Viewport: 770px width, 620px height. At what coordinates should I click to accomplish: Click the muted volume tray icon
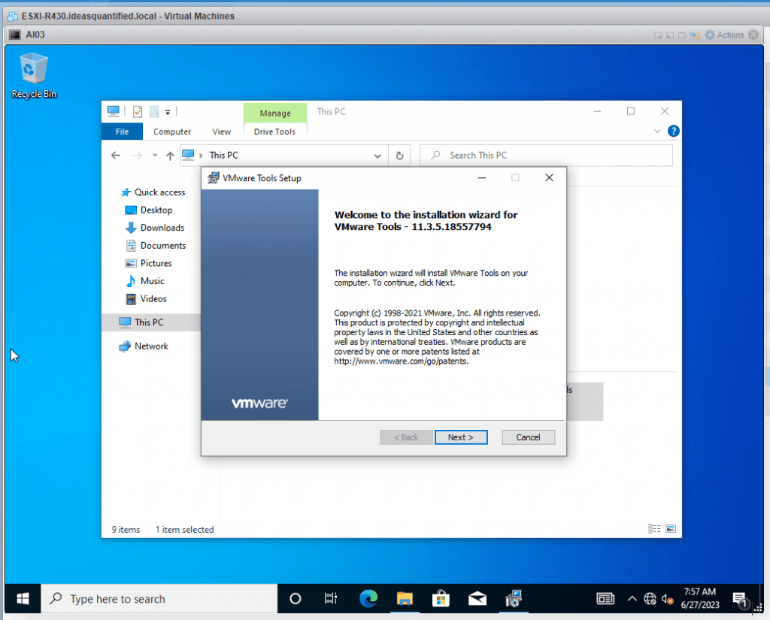tap(667, 598)
